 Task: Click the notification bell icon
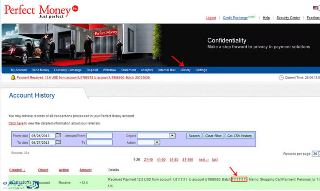tap(13, 77)
